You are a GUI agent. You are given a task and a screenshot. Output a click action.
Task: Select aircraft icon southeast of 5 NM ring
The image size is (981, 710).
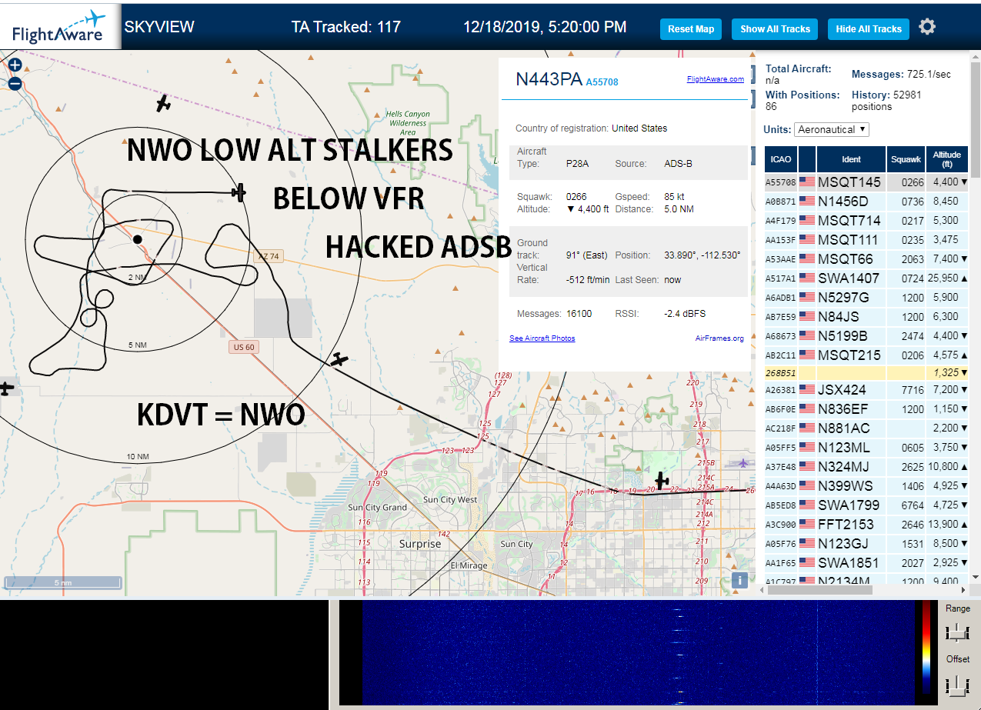point(339,359)
